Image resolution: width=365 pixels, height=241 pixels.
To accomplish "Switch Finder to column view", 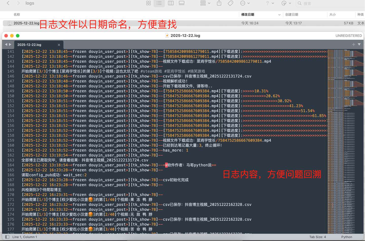I will [171, 3].
